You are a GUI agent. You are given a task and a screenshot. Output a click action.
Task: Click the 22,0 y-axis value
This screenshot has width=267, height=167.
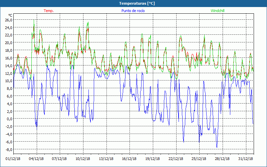(9, 35)
